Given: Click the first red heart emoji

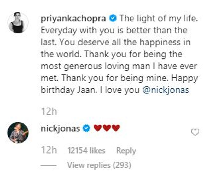Looking at the screenshot, I should coord(97,128).
